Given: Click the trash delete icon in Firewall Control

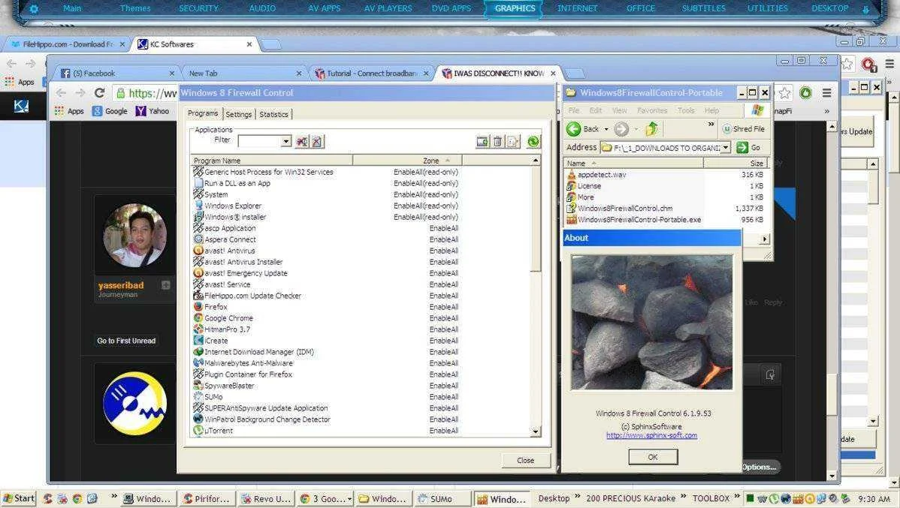Looking at the screenshot, I should coord(497,142).
